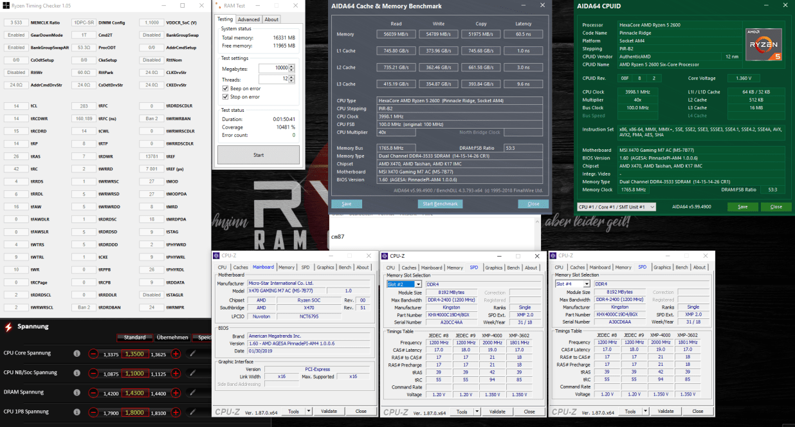Switch to the Advanced tab in RAM Test
795x427 pixels.
(249, 19)
